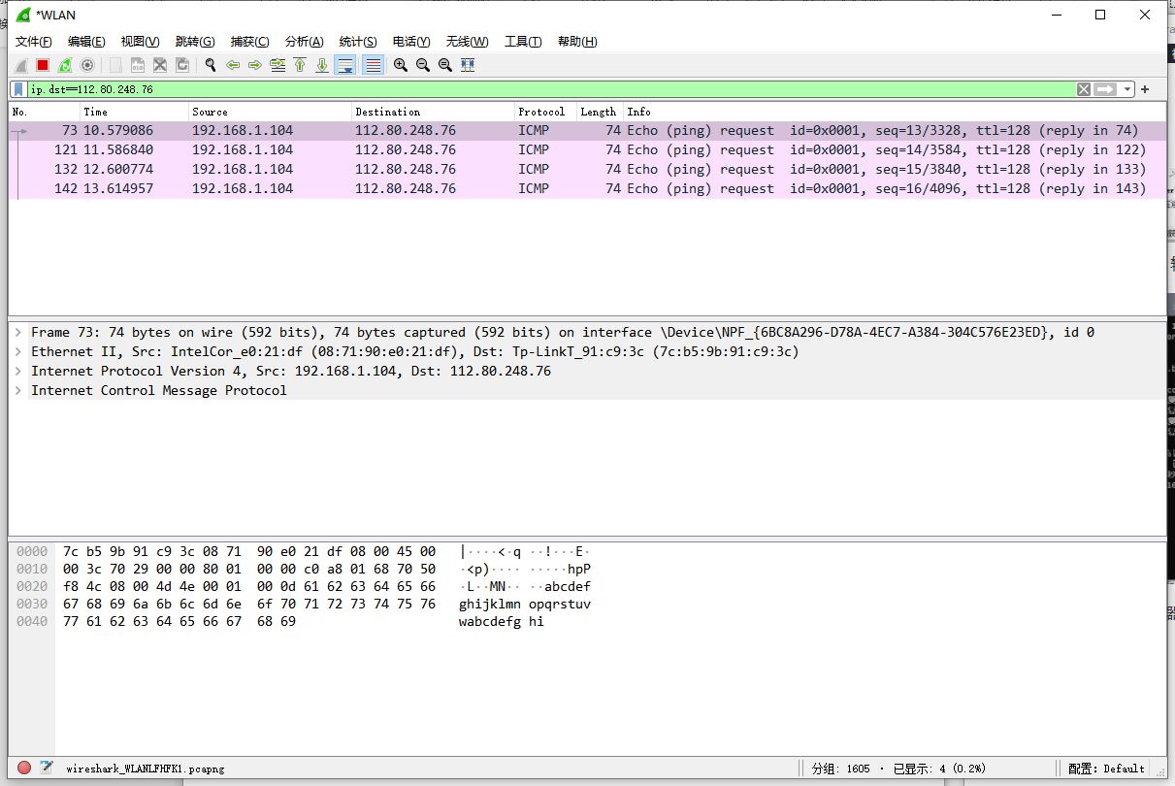Click the wireshark_WLANLFHFK1.pcapng status text
The image size is (1175, 786).
click(145, 769)
